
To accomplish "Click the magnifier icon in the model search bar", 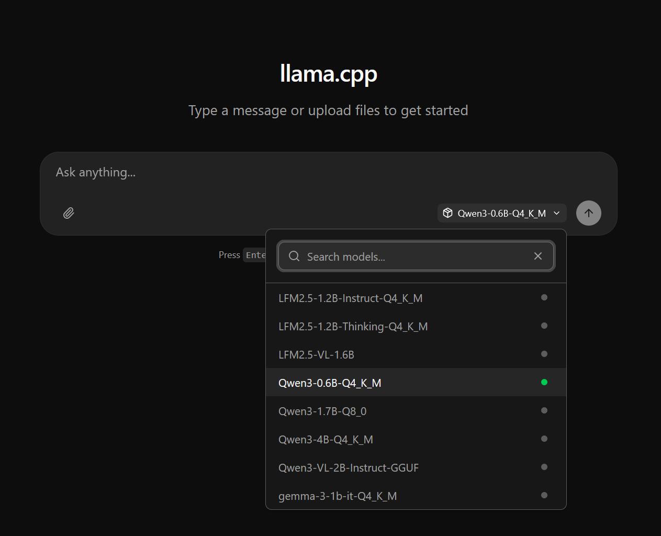I will tap(294, 256).
